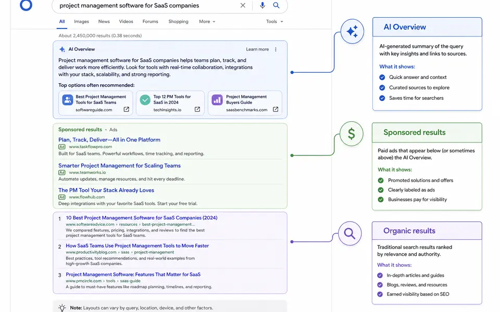Open ad Smarter Project Management for Scaling Teams

click(x=120, y=165)
